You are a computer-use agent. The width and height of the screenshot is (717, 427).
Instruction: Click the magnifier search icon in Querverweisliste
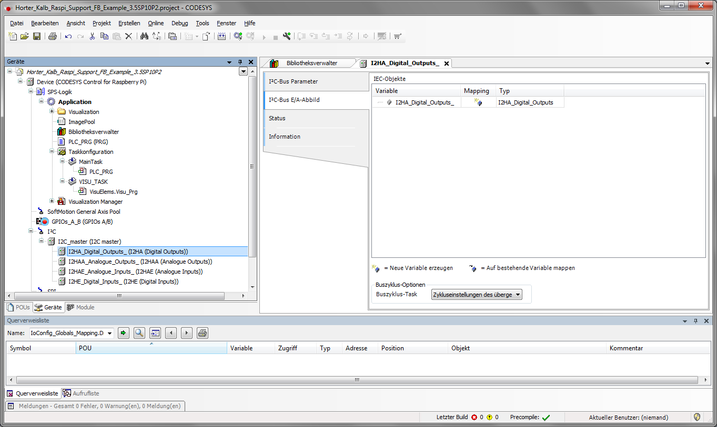pos(139,332)
